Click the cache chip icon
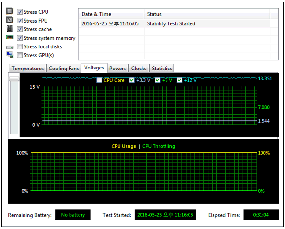Viewport: 285px width, 229px height. click(x=10, y=29)
